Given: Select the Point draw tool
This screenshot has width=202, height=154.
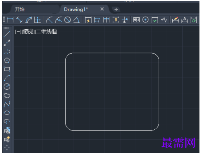Looking at the screenshot, I should [x=7, y=148].
